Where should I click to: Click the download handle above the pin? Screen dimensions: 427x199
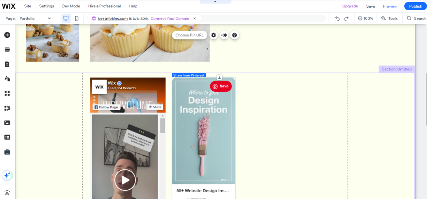[219, 77]
